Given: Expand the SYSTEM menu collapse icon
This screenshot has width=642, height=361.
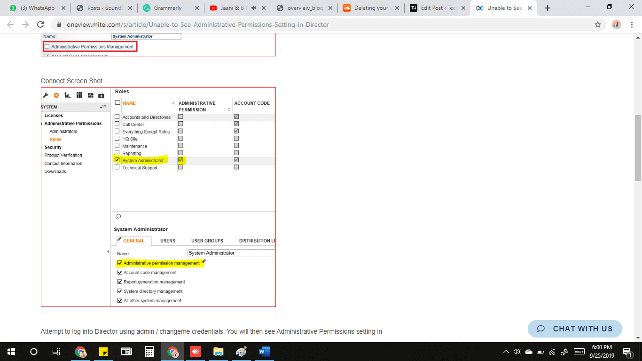Looking at the screenshot, I should click(104, 107).
